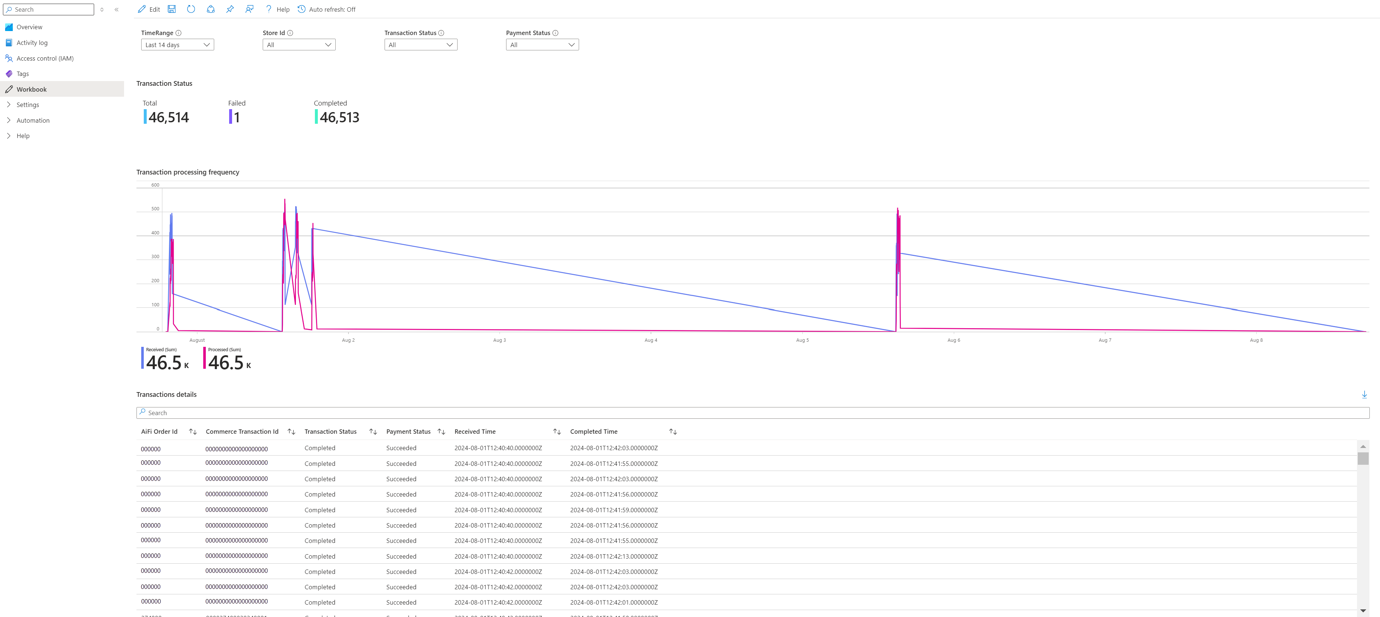Screen dimensions: 1380x617
Task: Click Auto refresh: Off button
Action: [x=327, y=9]
